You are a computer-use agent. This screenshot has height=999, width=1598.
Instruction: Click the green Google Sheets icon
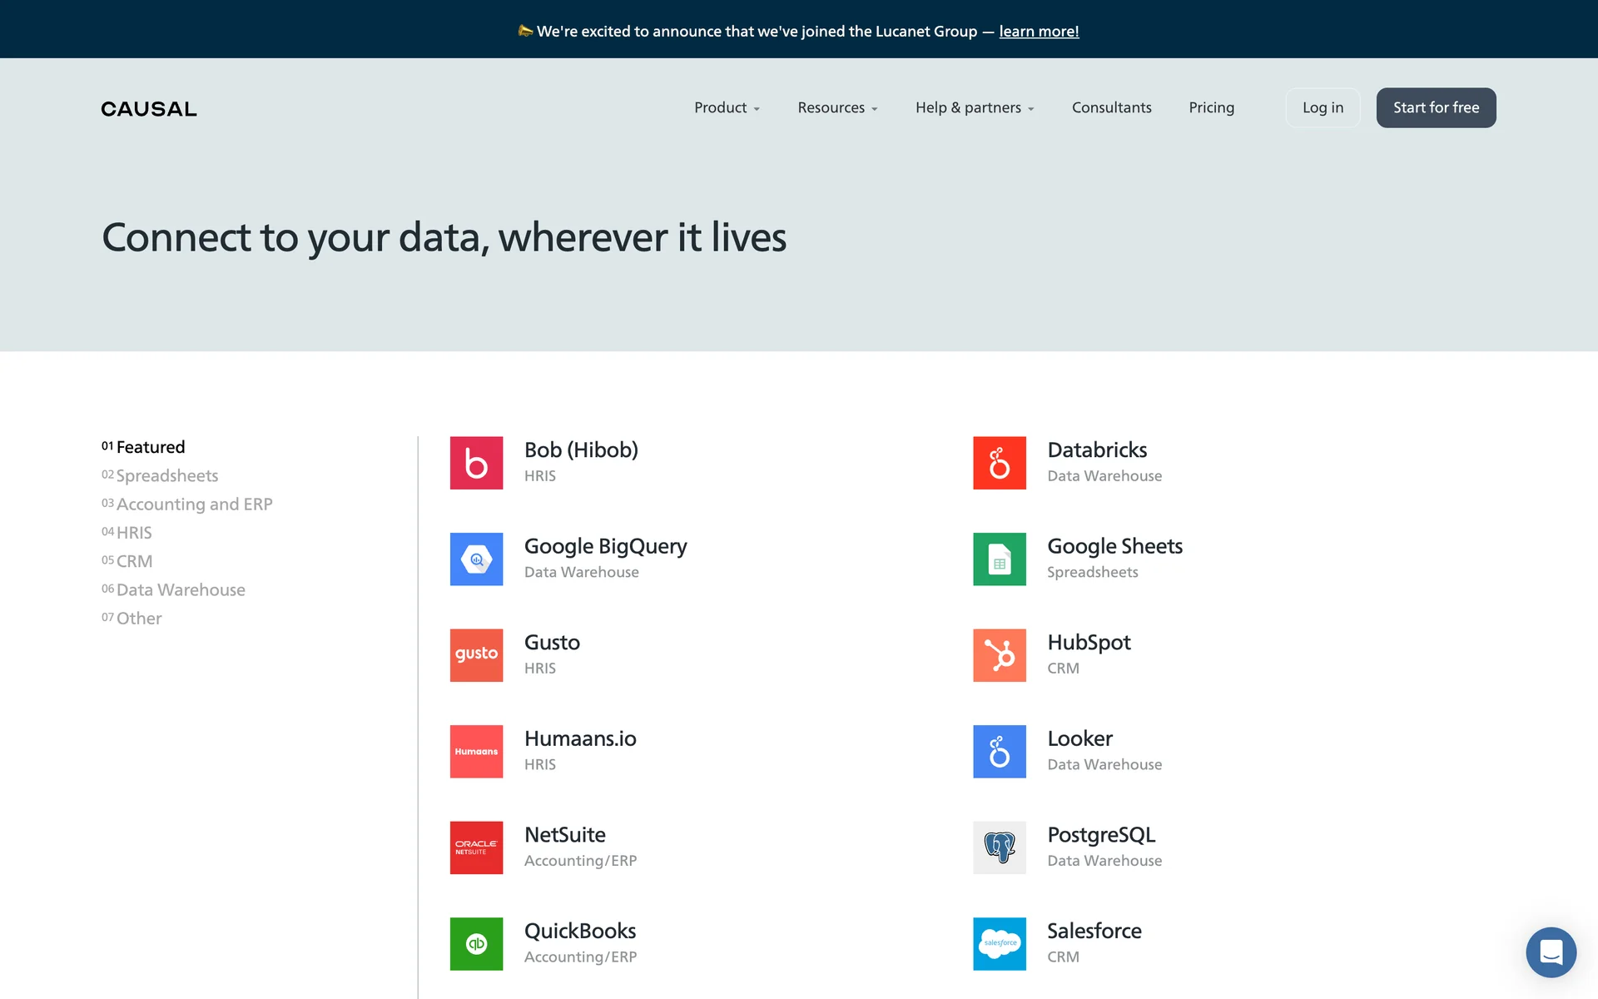pyautogui.click(x=999, y=559)
